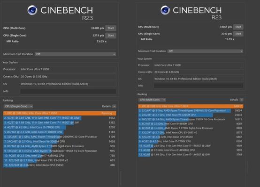The height and width of the screenshot is (187, 260).
Task: Start the Single Core test in right window
Action: (x=238, y=34)
